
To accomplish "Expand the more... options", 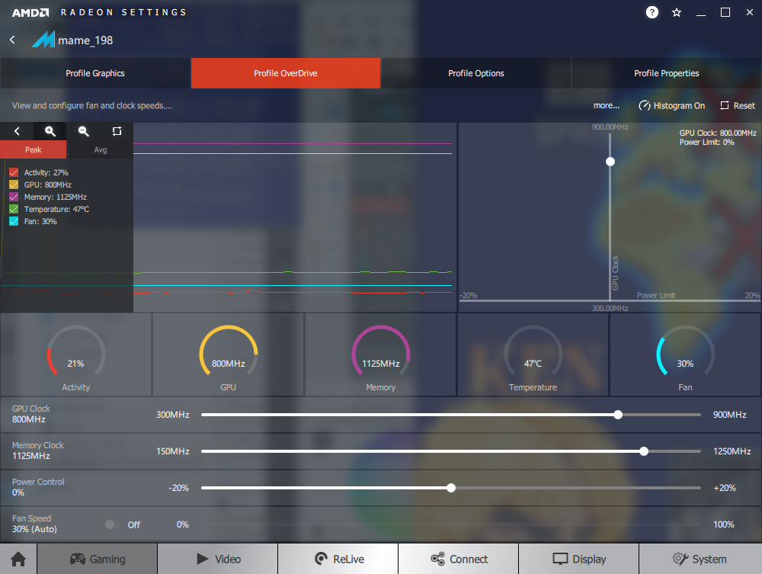I will coord(606,106).
